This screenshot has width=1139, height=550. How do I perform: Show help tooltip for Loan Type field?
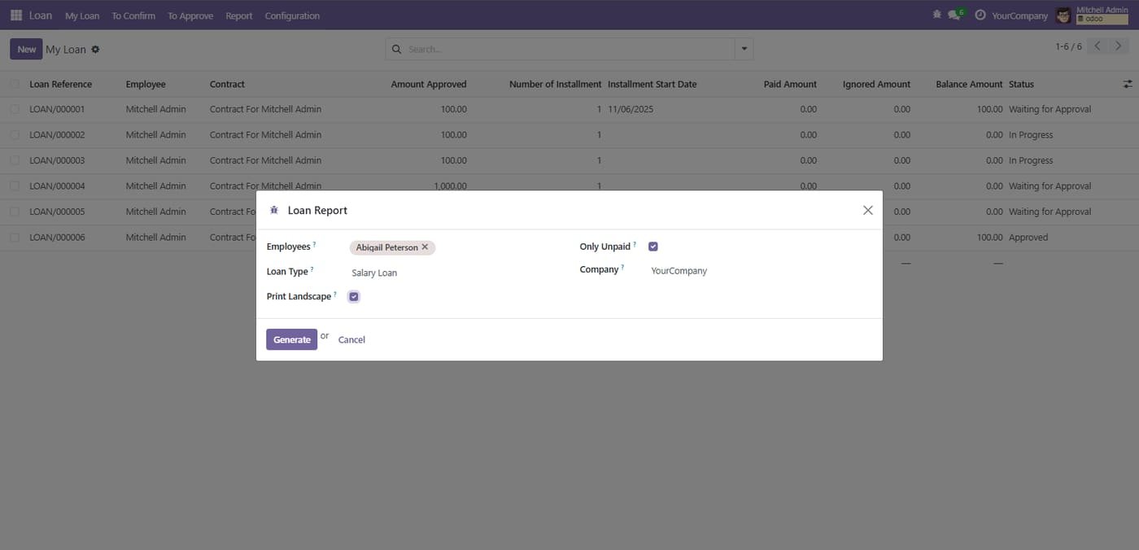coord(312,268)
